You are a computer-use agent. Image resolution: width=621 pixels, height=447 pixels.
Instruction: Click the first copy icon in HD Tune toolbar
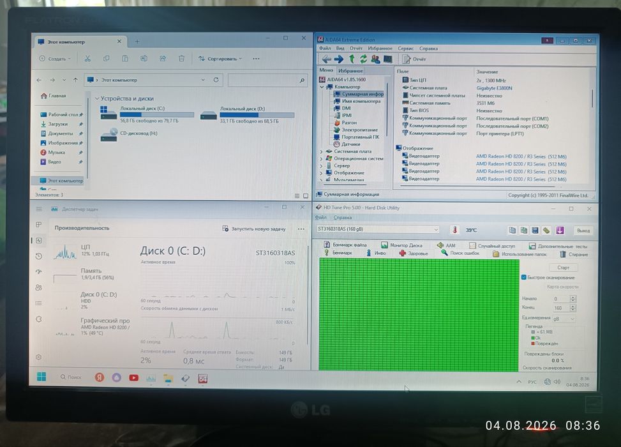(512, 231)
